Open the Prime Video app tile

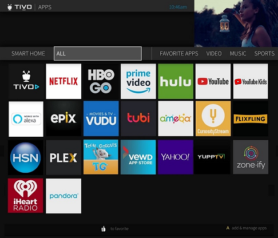138,81
